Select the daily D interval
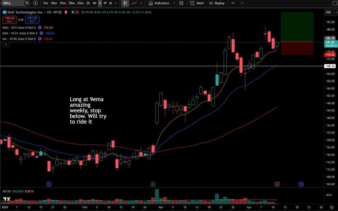 (x=100, y=3)
